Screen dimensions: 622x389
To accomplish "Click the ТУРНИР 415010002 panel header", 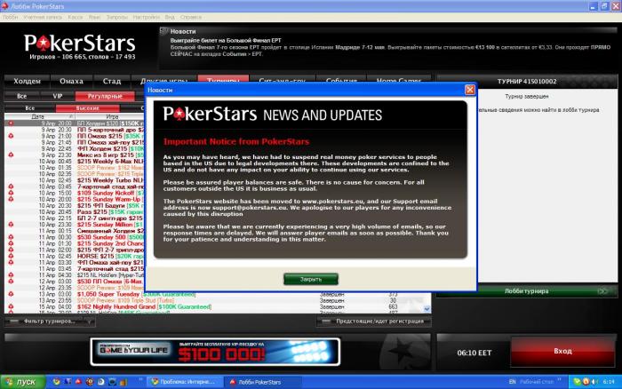I will (x=527, y=82).
